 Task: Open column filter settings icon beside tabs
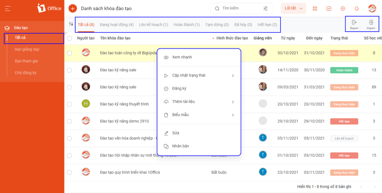click(71, 24)
